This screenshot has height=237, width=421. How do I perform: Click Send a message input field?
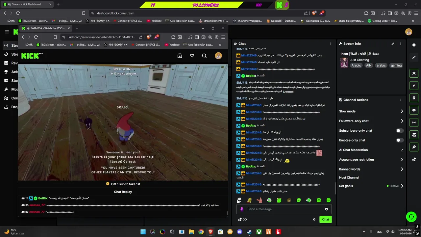tap(284, 209)
